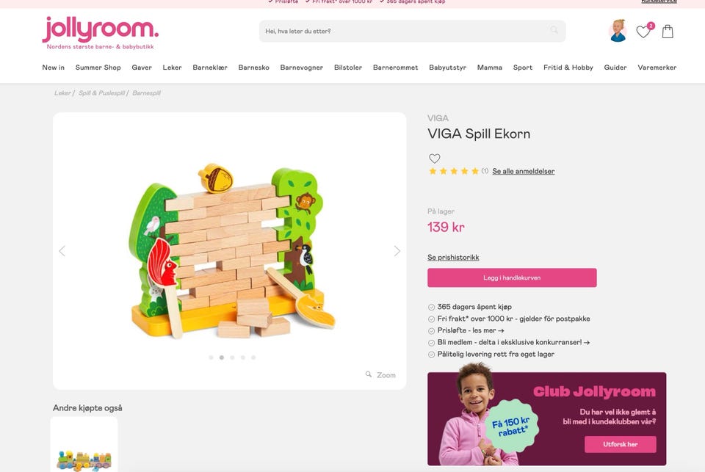Select the last image carousel dot

point(253,357)
